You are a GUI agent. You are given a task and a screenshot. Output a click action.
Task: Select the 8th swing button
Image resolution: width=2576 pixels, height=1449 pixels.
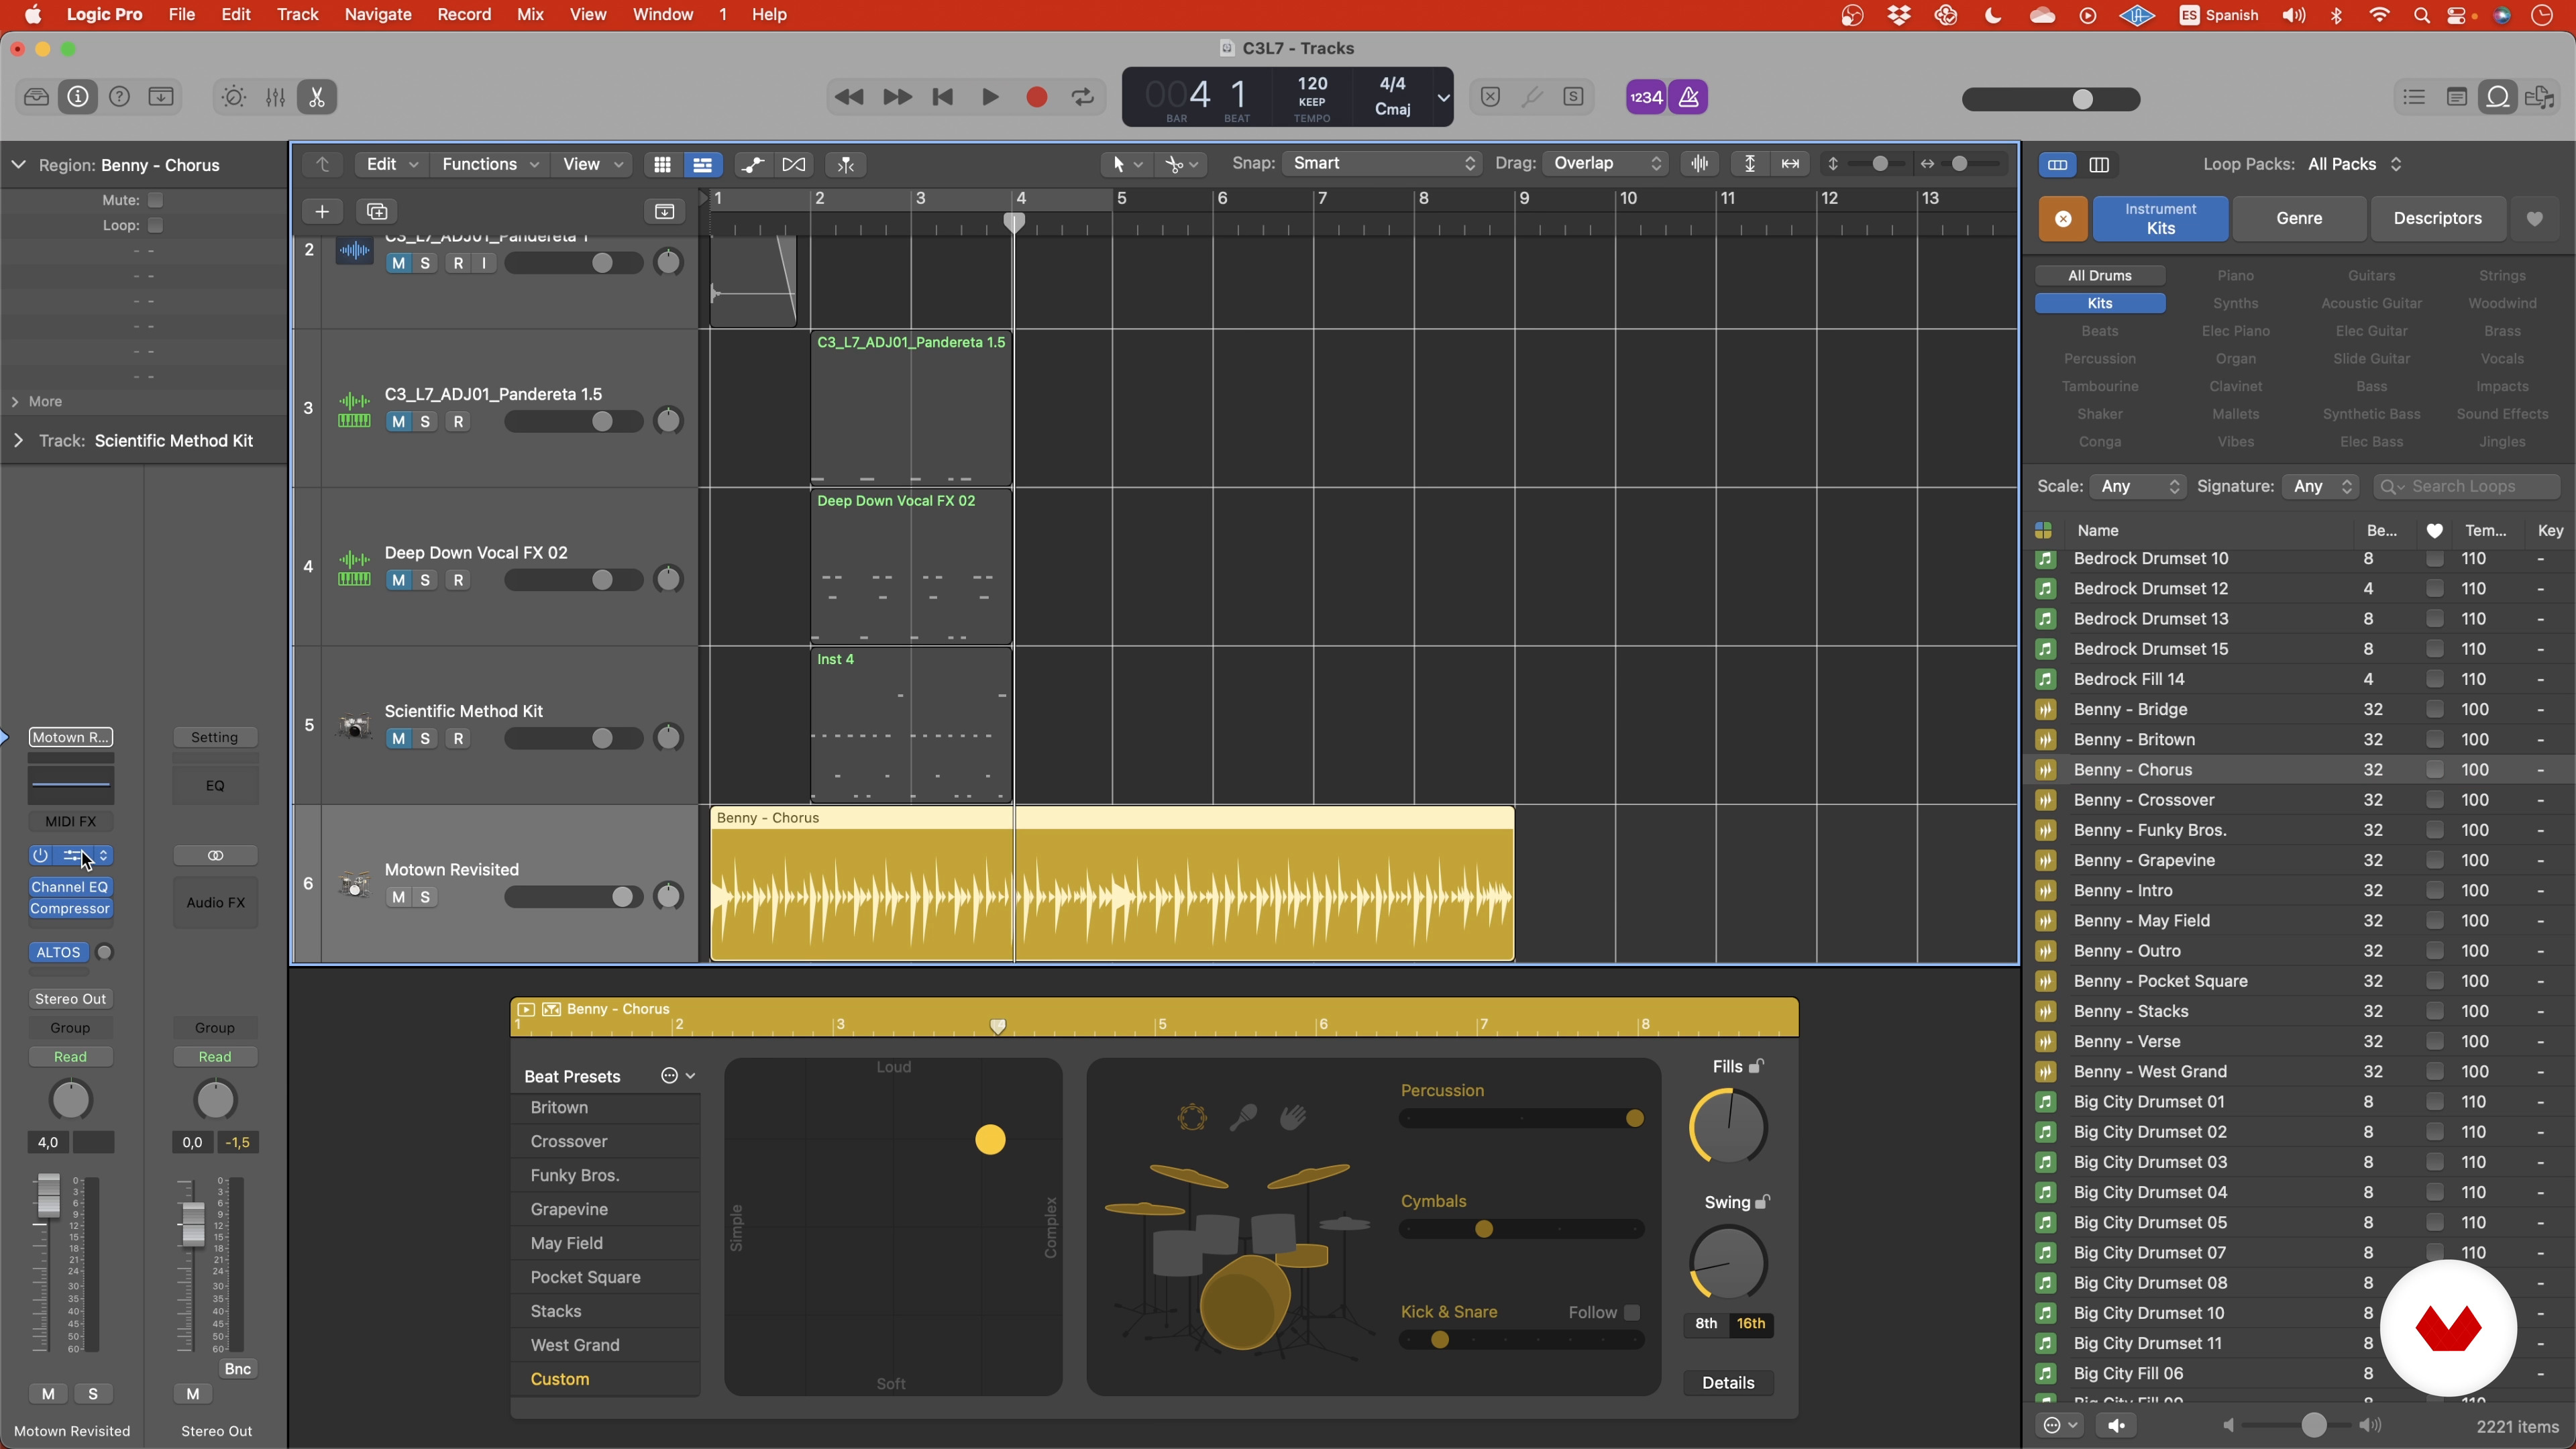coord(1706,1323)
